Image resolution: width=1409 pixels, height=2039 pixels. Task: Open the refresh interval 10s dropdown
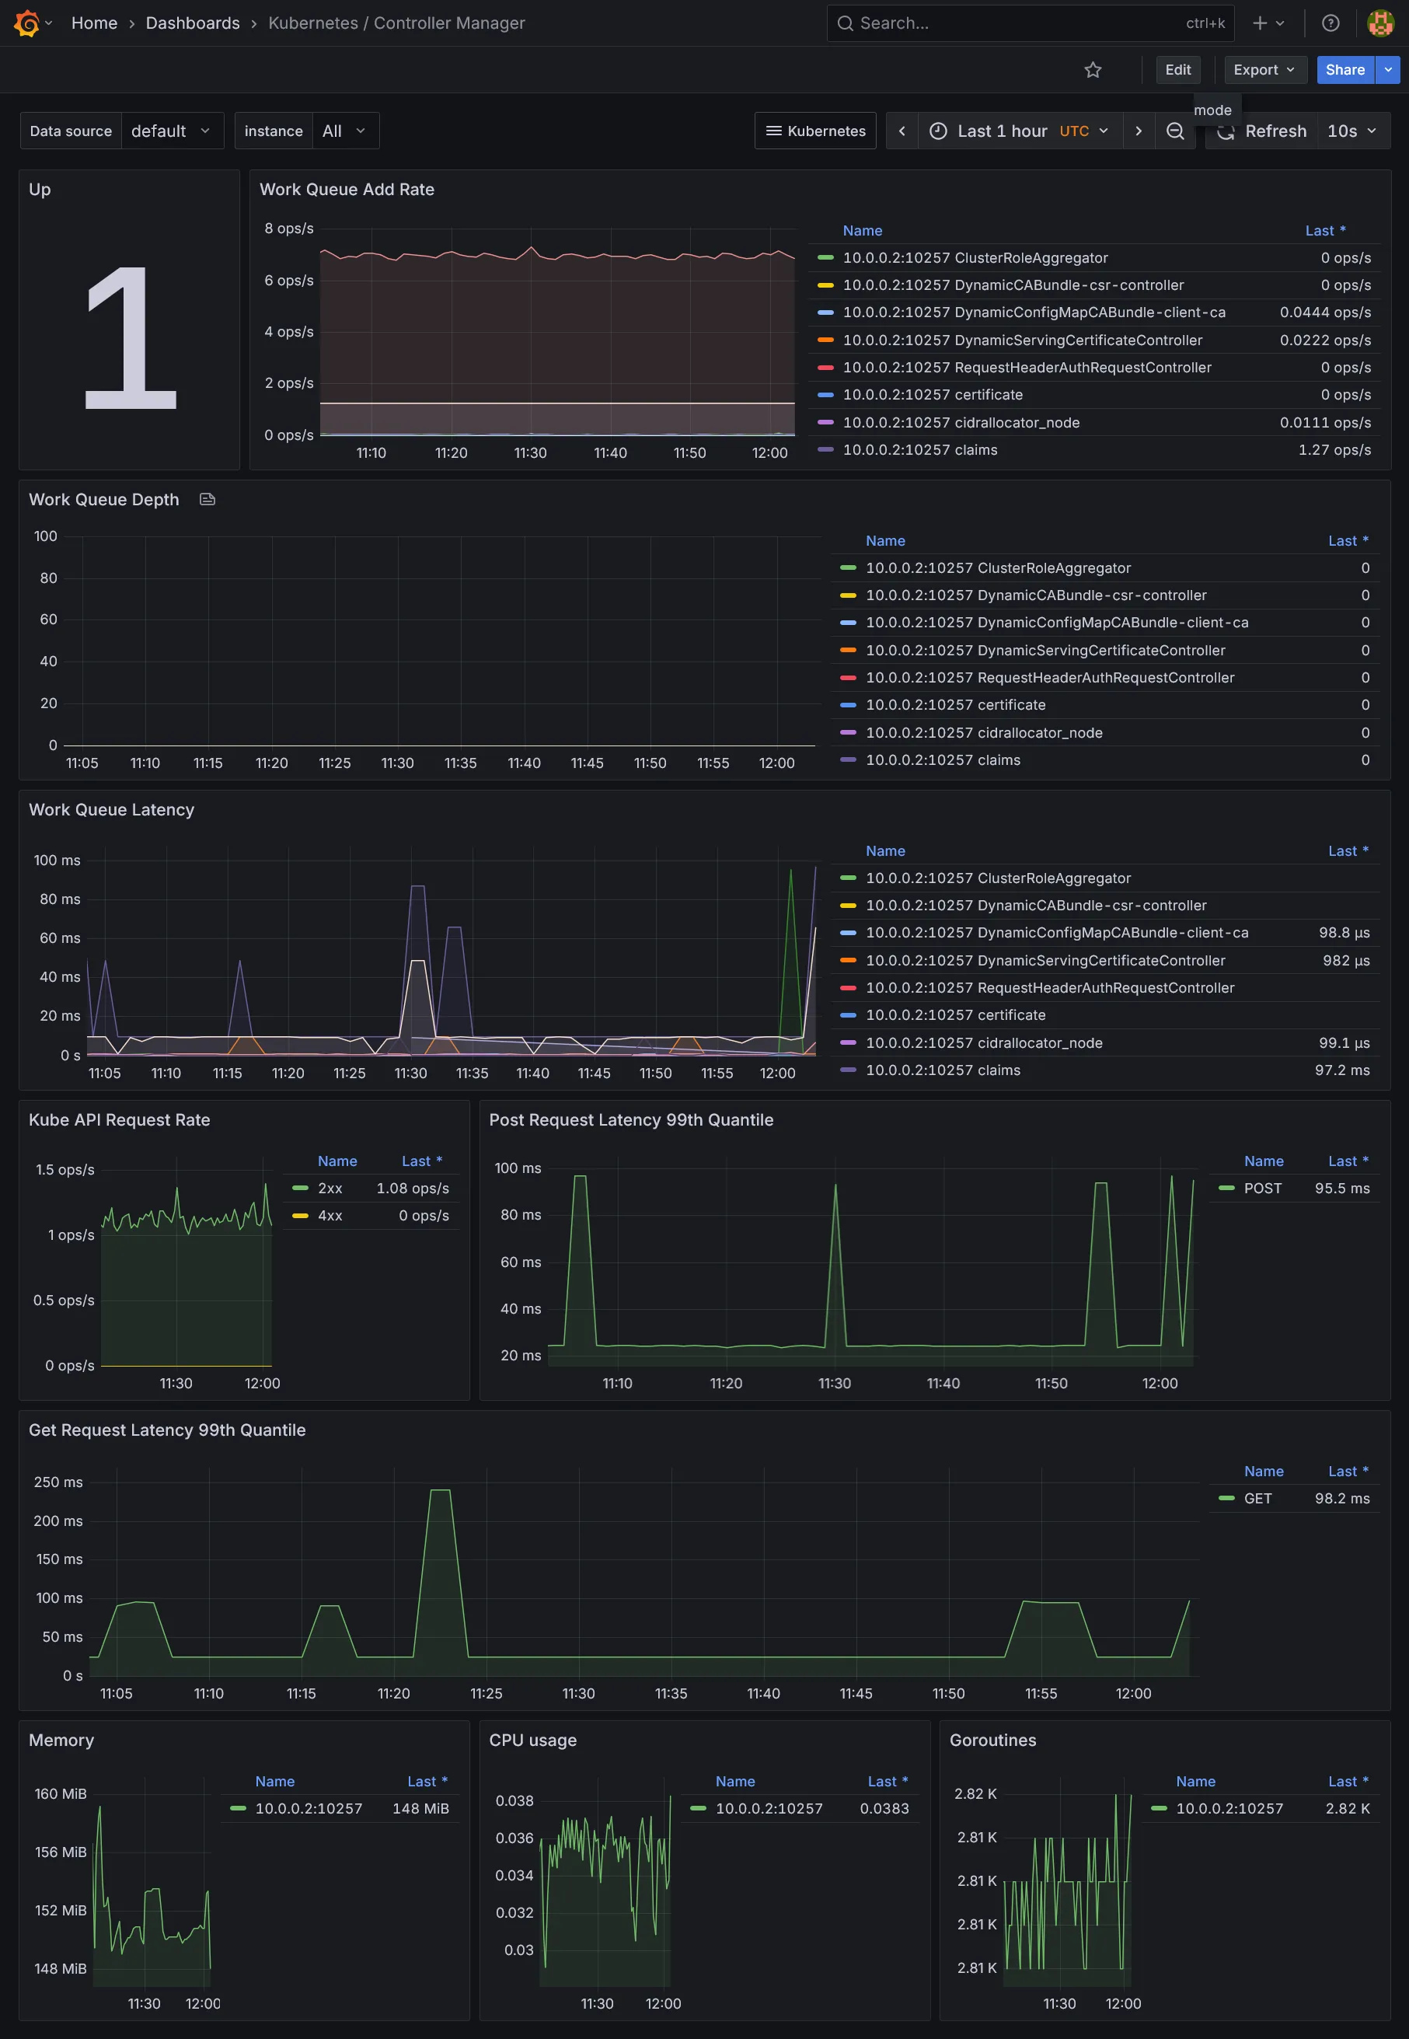(x=1350, y=131)
